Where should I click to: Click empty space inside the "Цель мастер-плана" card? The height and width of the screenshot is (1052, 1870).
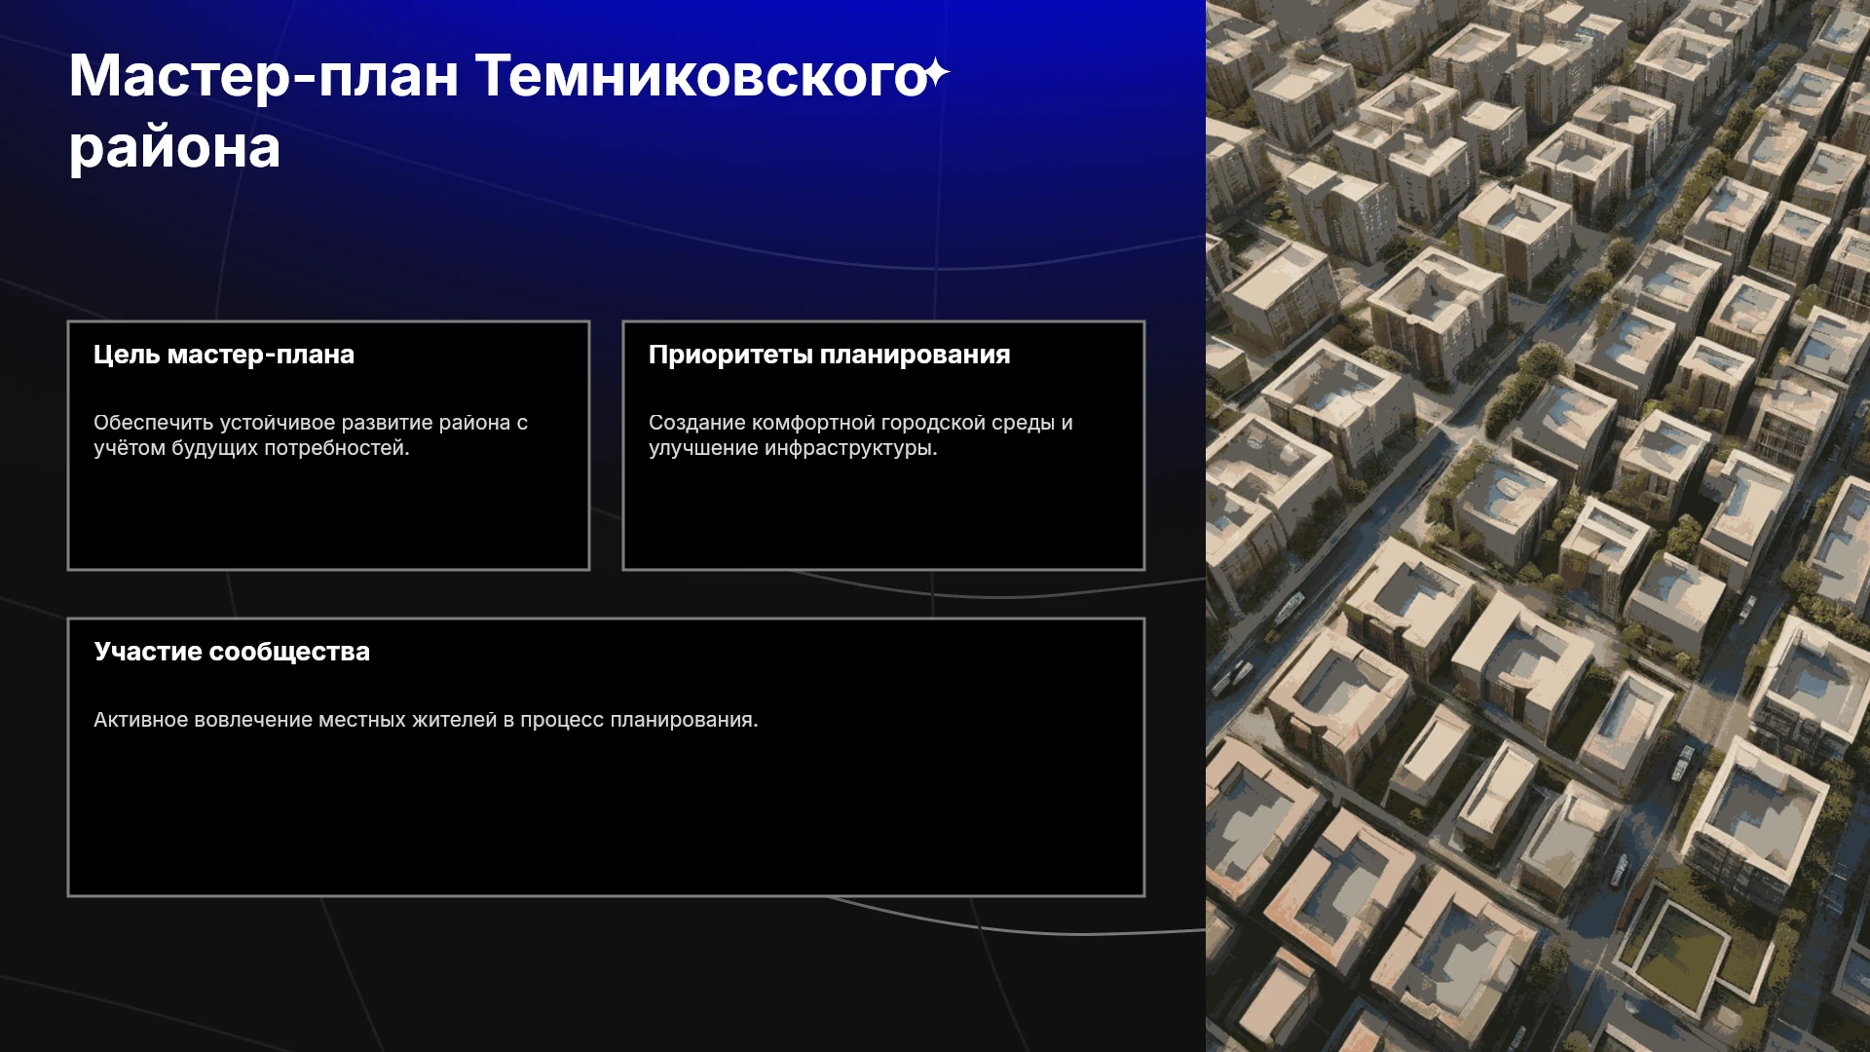(328, 516)
